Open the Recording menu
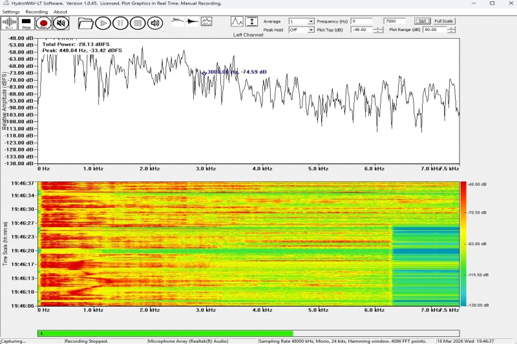 [36, 12]
